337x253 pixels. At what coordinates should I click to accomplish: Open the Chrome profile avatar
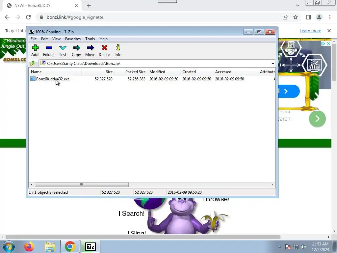pyautogui.click(x=319, y=17)
